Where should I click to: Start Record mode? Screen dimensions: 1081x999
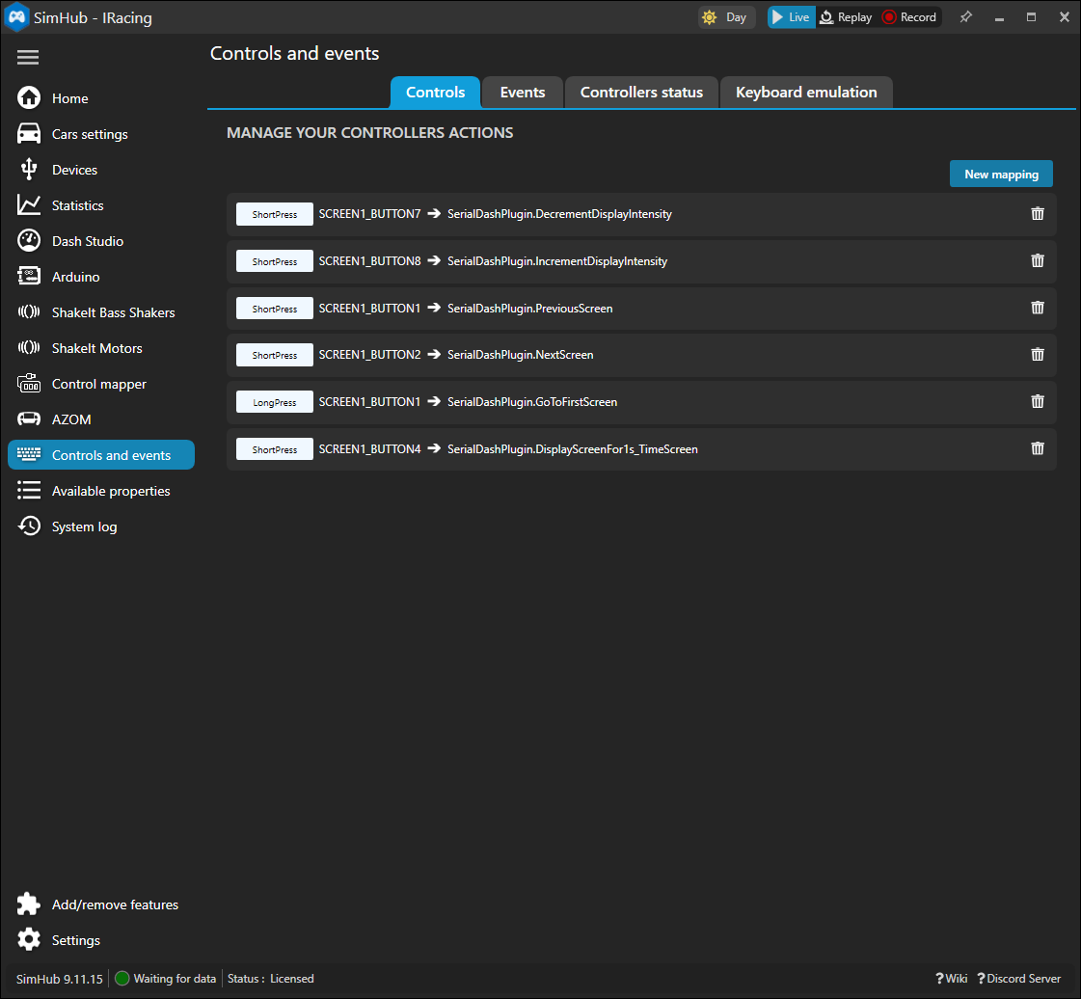(x=909, y=17)
